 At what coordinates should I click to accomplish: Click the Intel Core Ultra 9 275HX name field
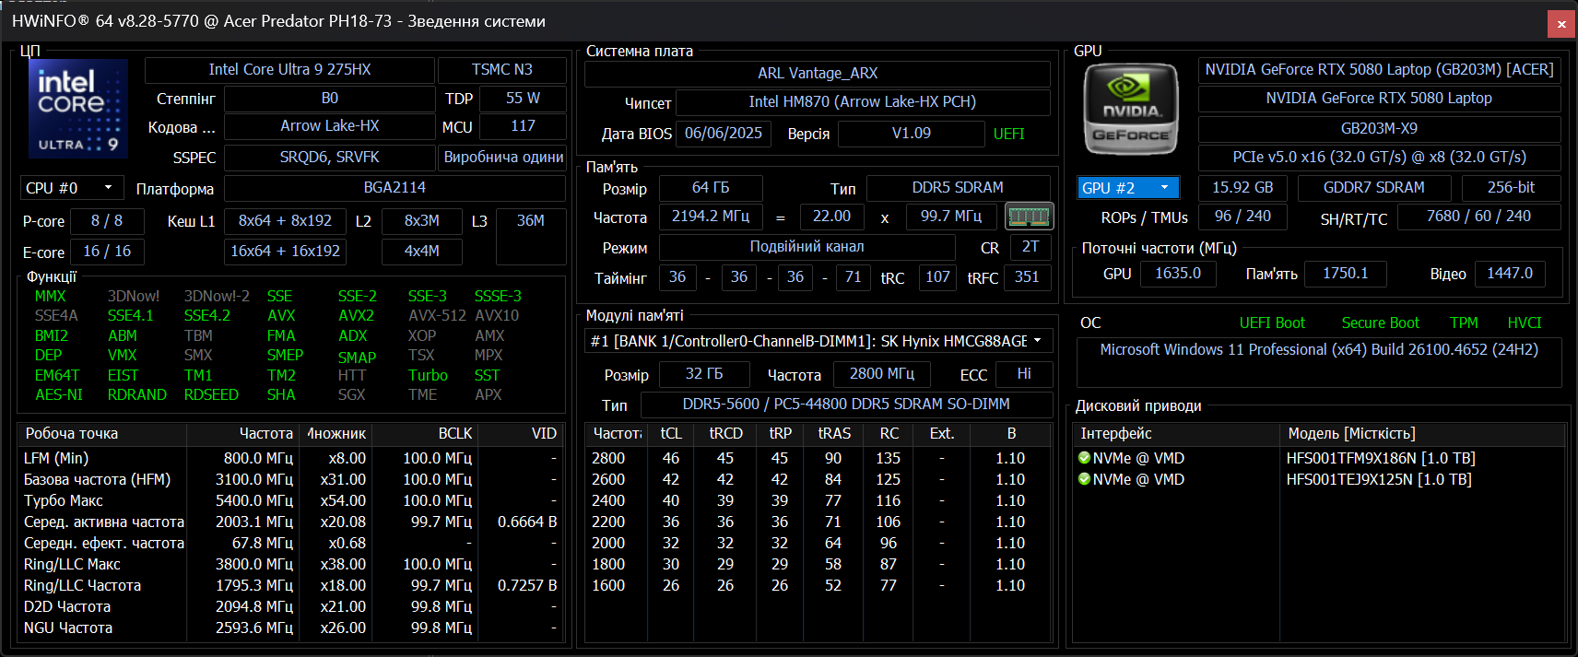click(x=289, y=70)
